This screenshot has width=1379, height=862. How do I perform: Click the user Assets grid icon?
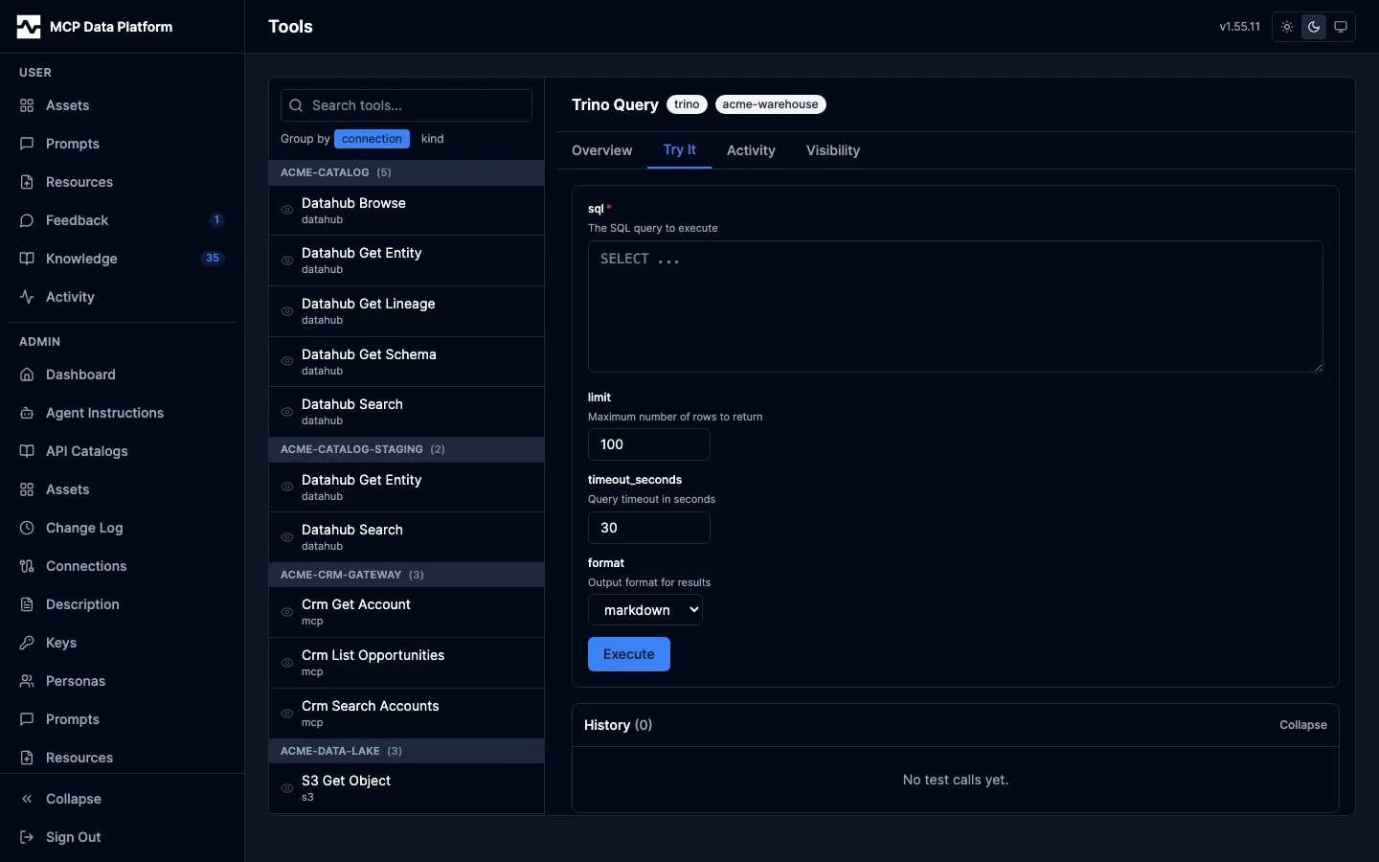pos(27,105)
